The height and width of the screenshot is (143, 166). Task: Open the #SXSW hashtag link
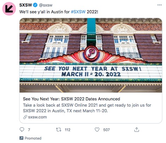click(78, 12)
